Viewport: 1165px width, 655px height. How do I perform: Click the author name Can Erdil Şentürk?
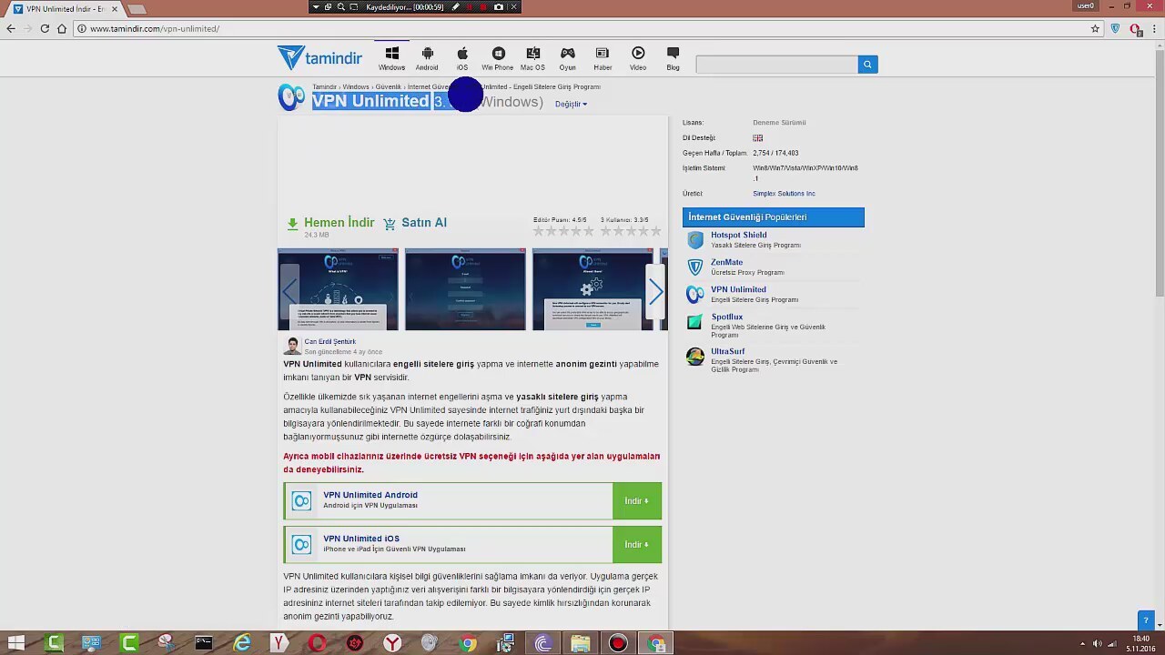tap(329, 342)
